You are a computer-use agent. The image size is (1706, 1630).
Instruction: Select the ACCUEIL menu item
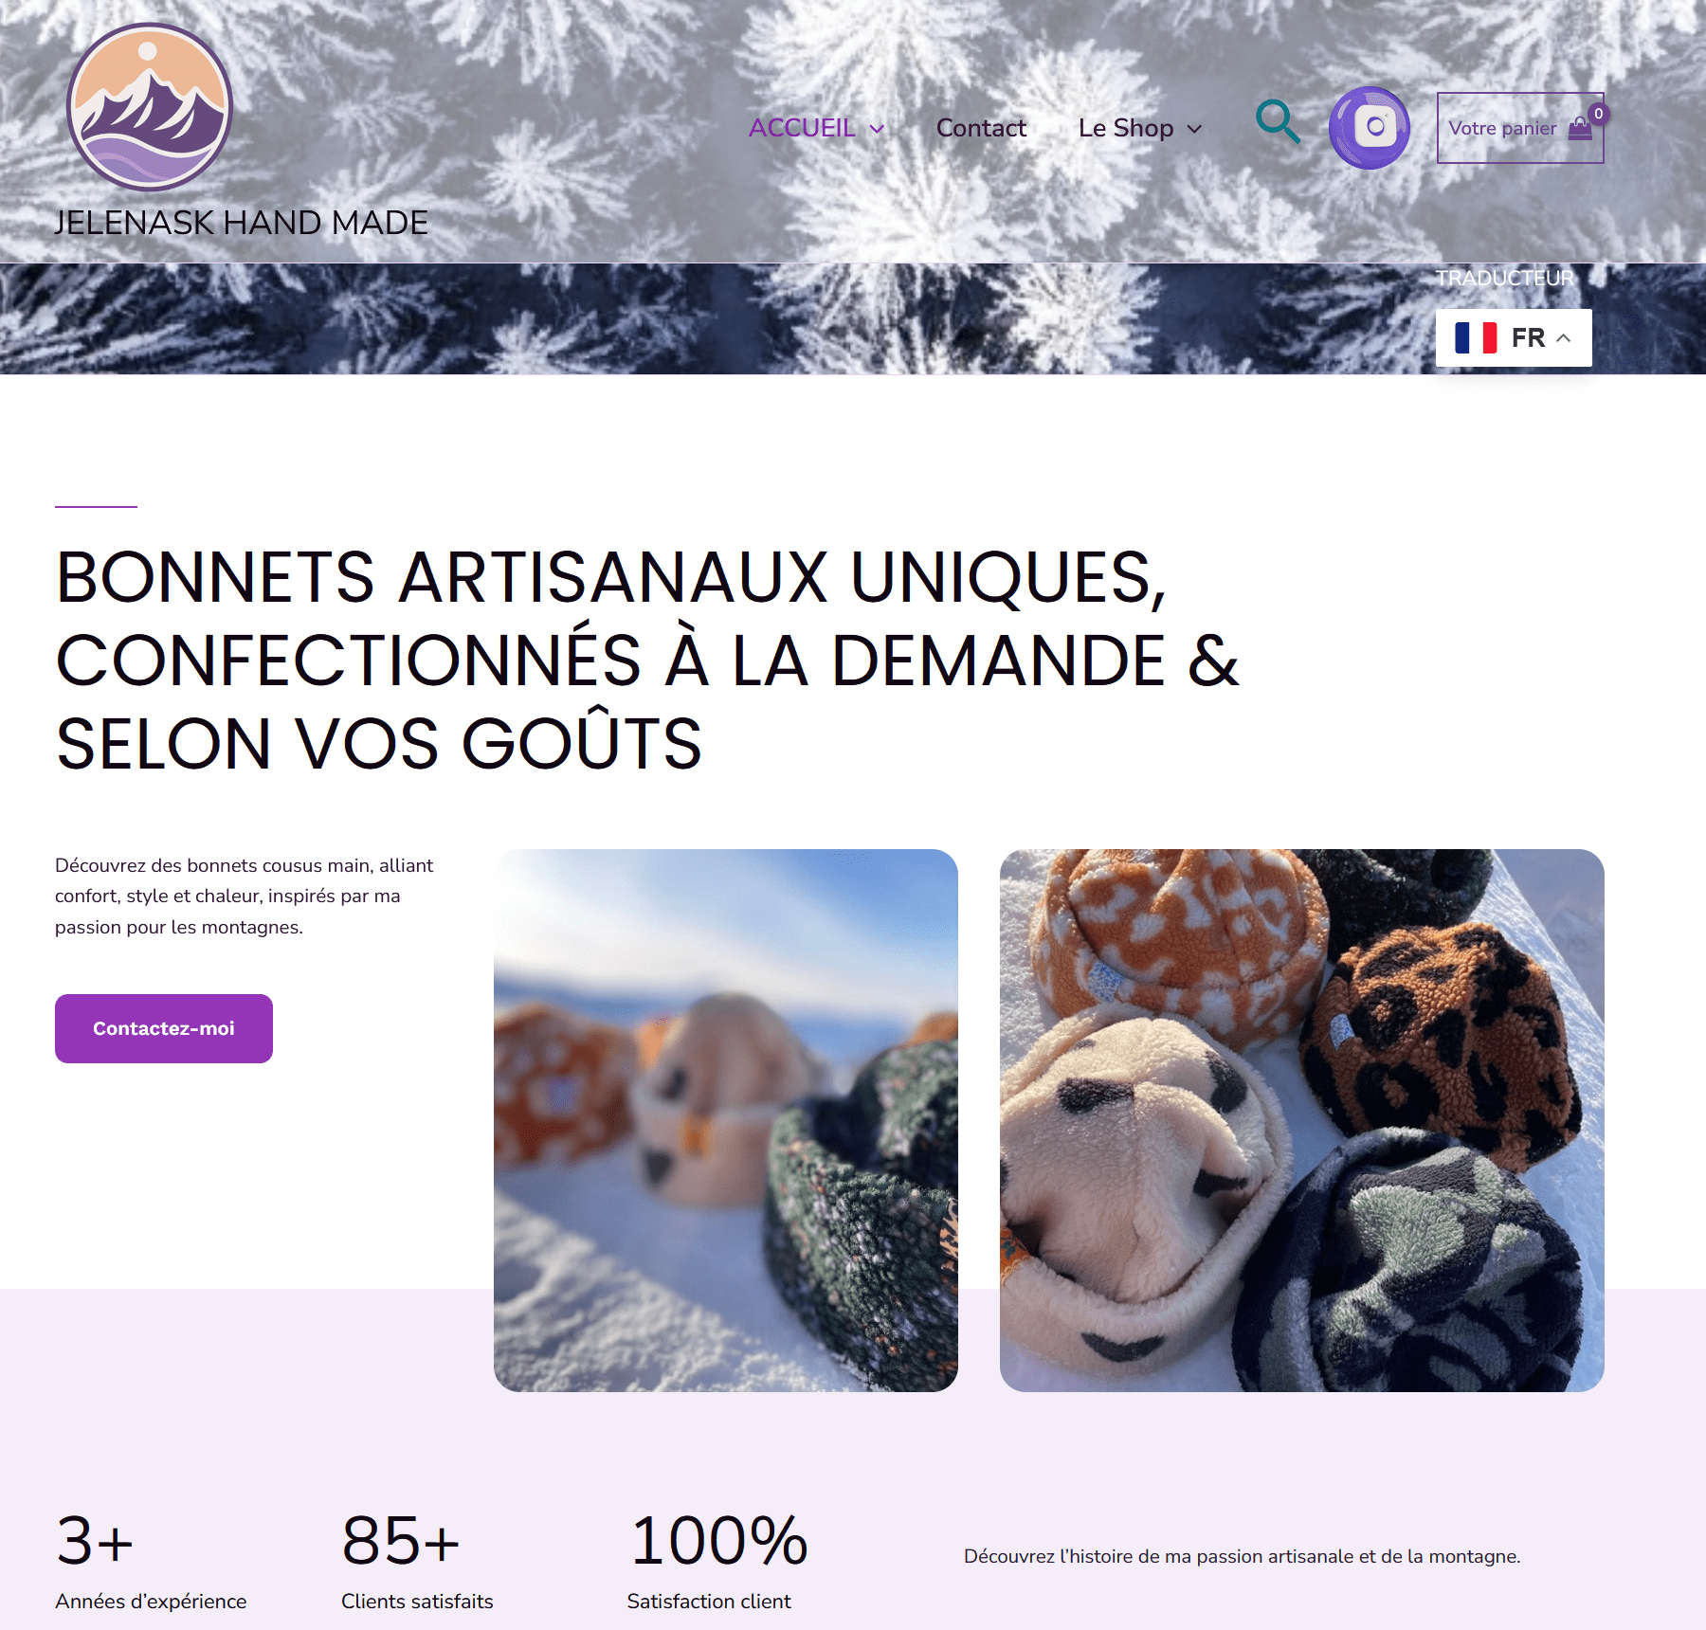tap(802, 128)
